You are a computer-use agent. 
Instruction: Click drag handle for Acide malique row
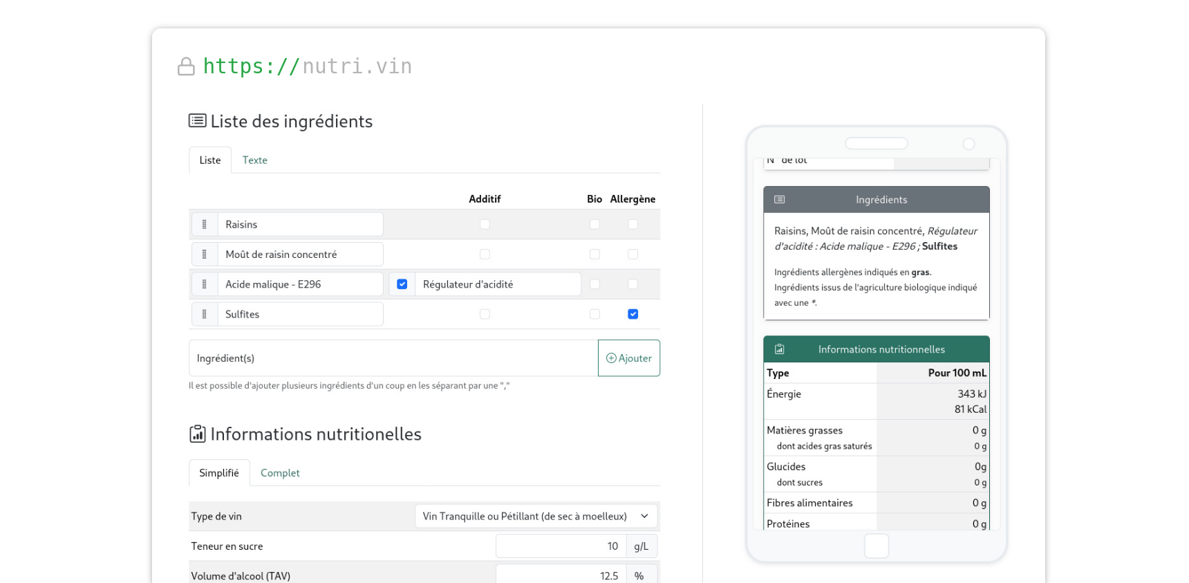(205, 284)
